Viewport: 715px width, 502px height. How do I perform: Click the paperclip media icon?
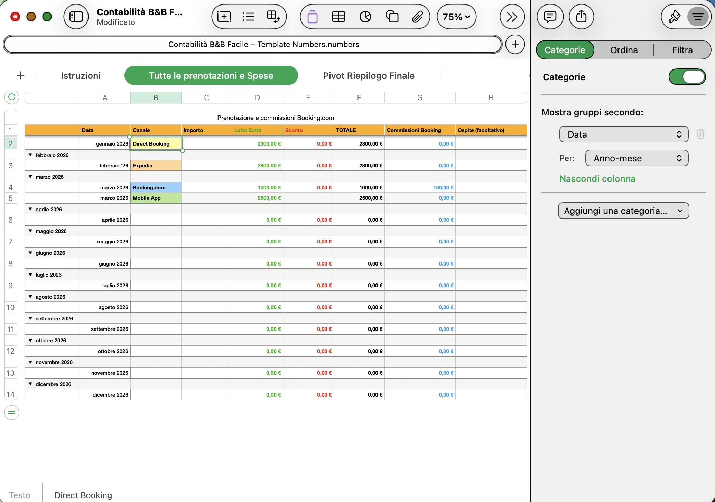(417, 17)
